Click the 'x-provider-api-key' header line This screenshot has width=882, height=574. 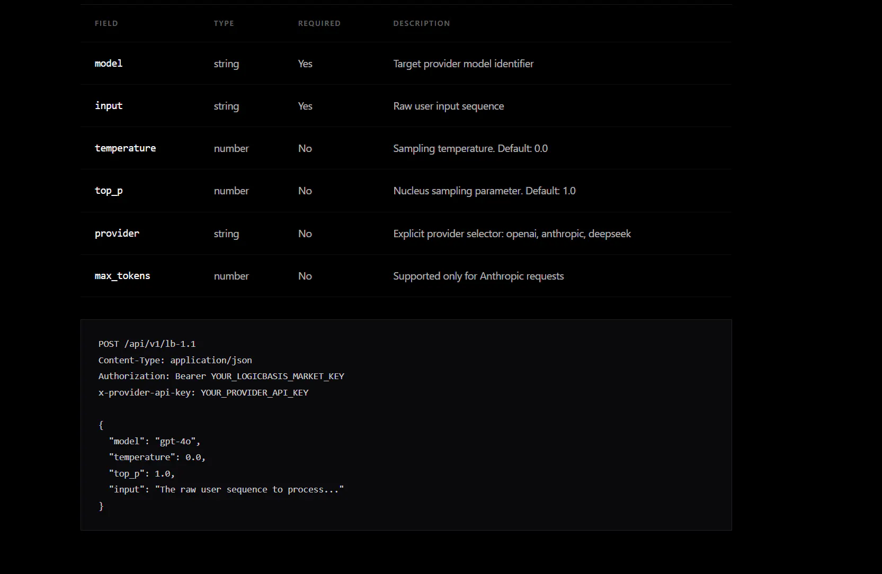(203, 392)
